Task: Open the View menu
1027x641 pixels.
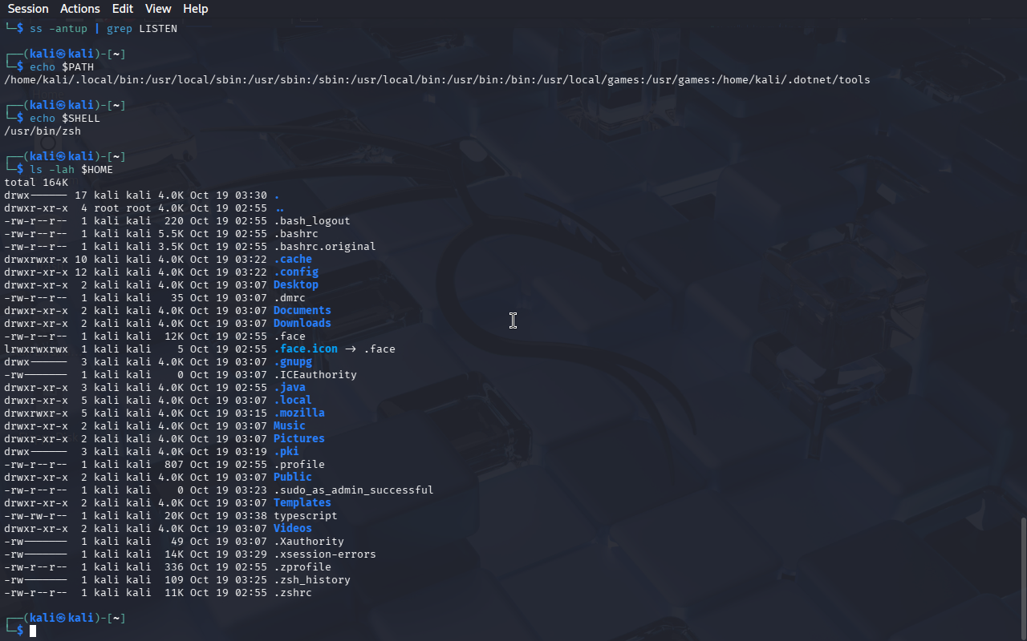Action: point(158,9)
